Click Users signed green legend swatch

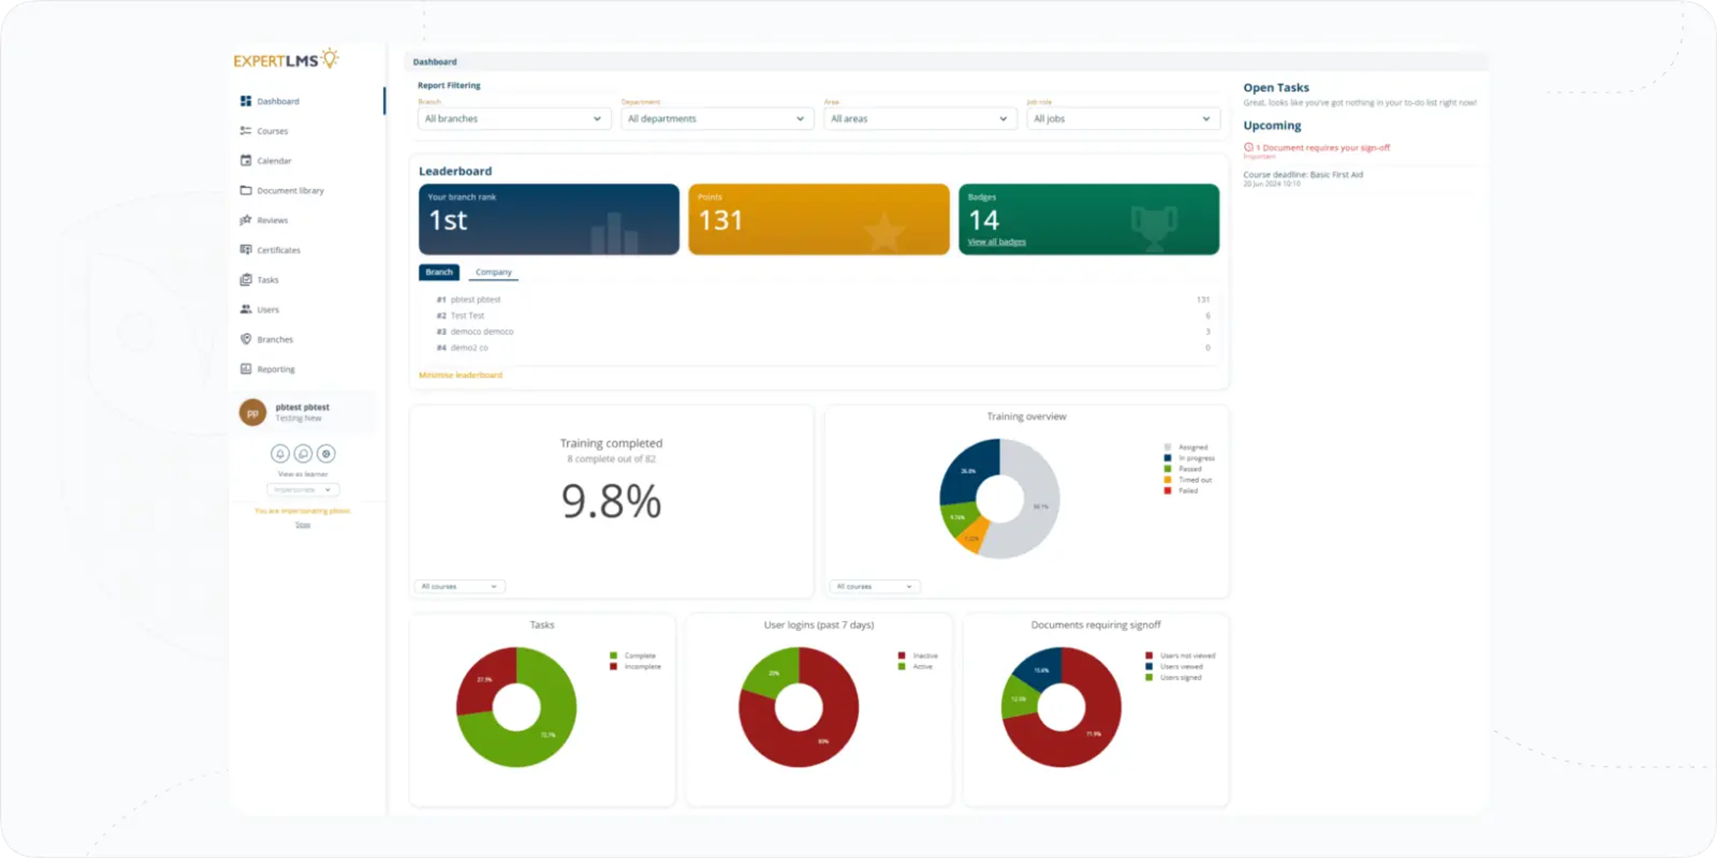point(1148,677)
